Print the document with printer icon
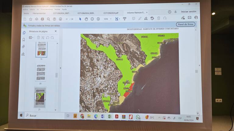The height and width of the screenshot is (131, 234). click(x=42, y=19)
